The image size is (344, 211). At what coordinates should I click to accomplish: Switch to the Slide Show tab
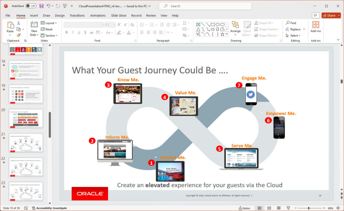(119, 15)
